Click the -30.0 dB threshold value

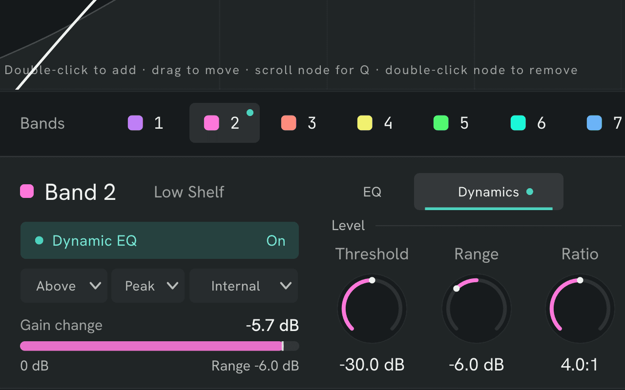click(372, 365)
